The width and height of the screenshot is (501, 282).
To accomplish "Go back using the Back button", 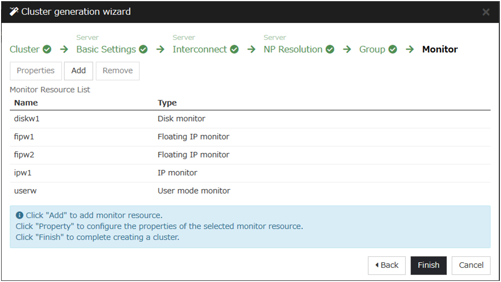I will [387, 265].
